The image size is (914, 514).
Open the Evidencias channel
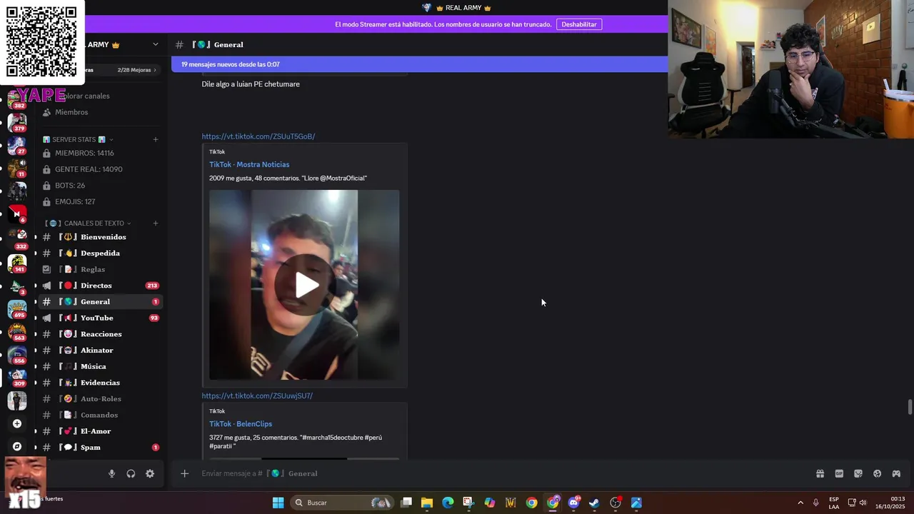100,383
